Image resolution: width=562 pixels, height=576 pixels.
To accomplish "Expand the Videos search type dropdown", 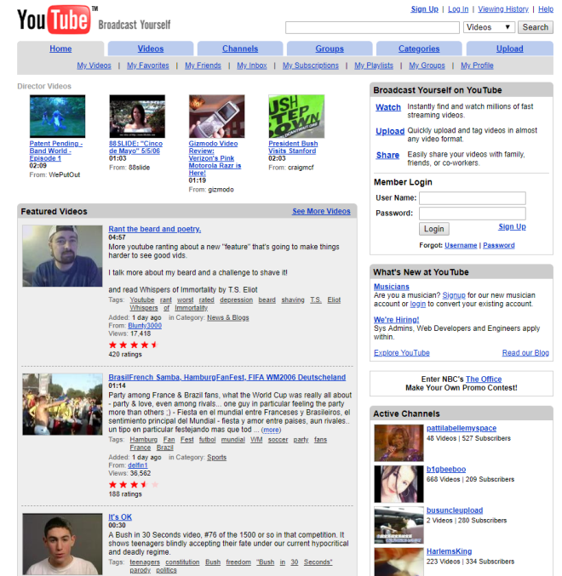I will [489, 27].
